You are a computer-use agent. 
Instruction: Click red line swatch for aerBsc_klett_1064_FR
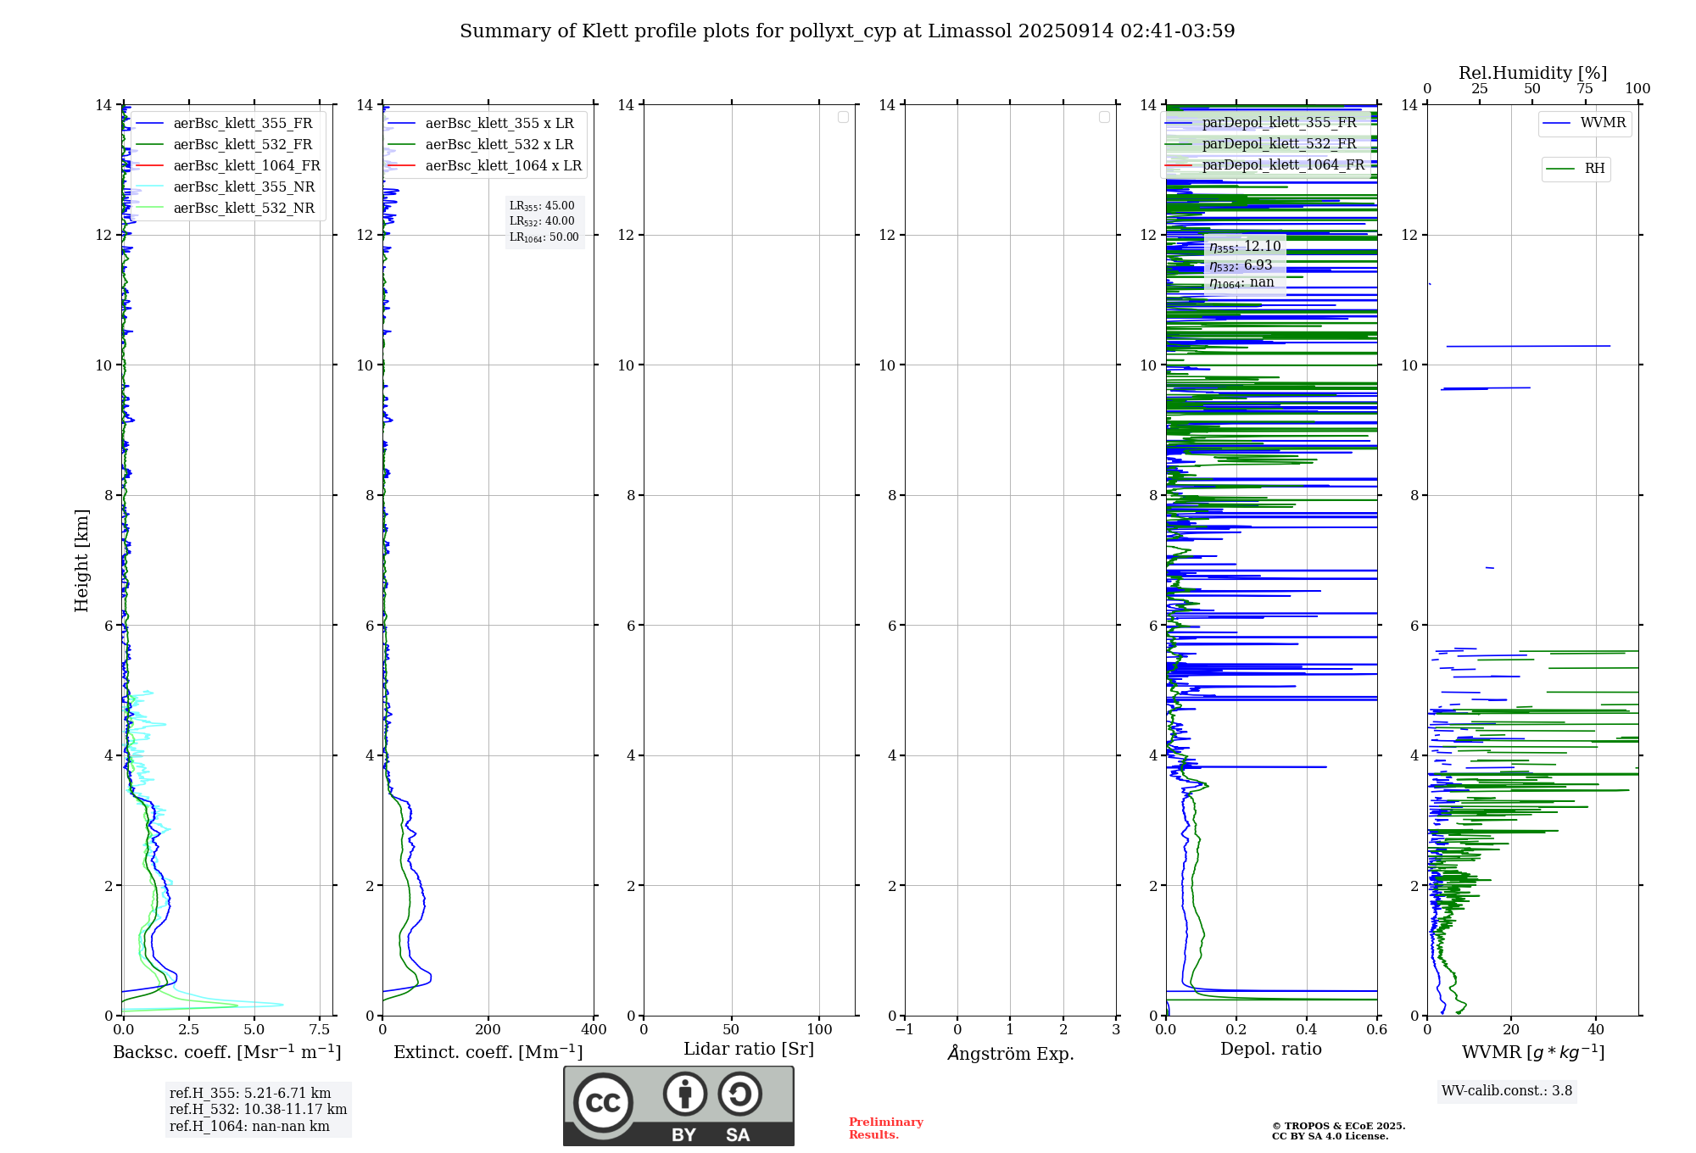(x=149, y=166)
